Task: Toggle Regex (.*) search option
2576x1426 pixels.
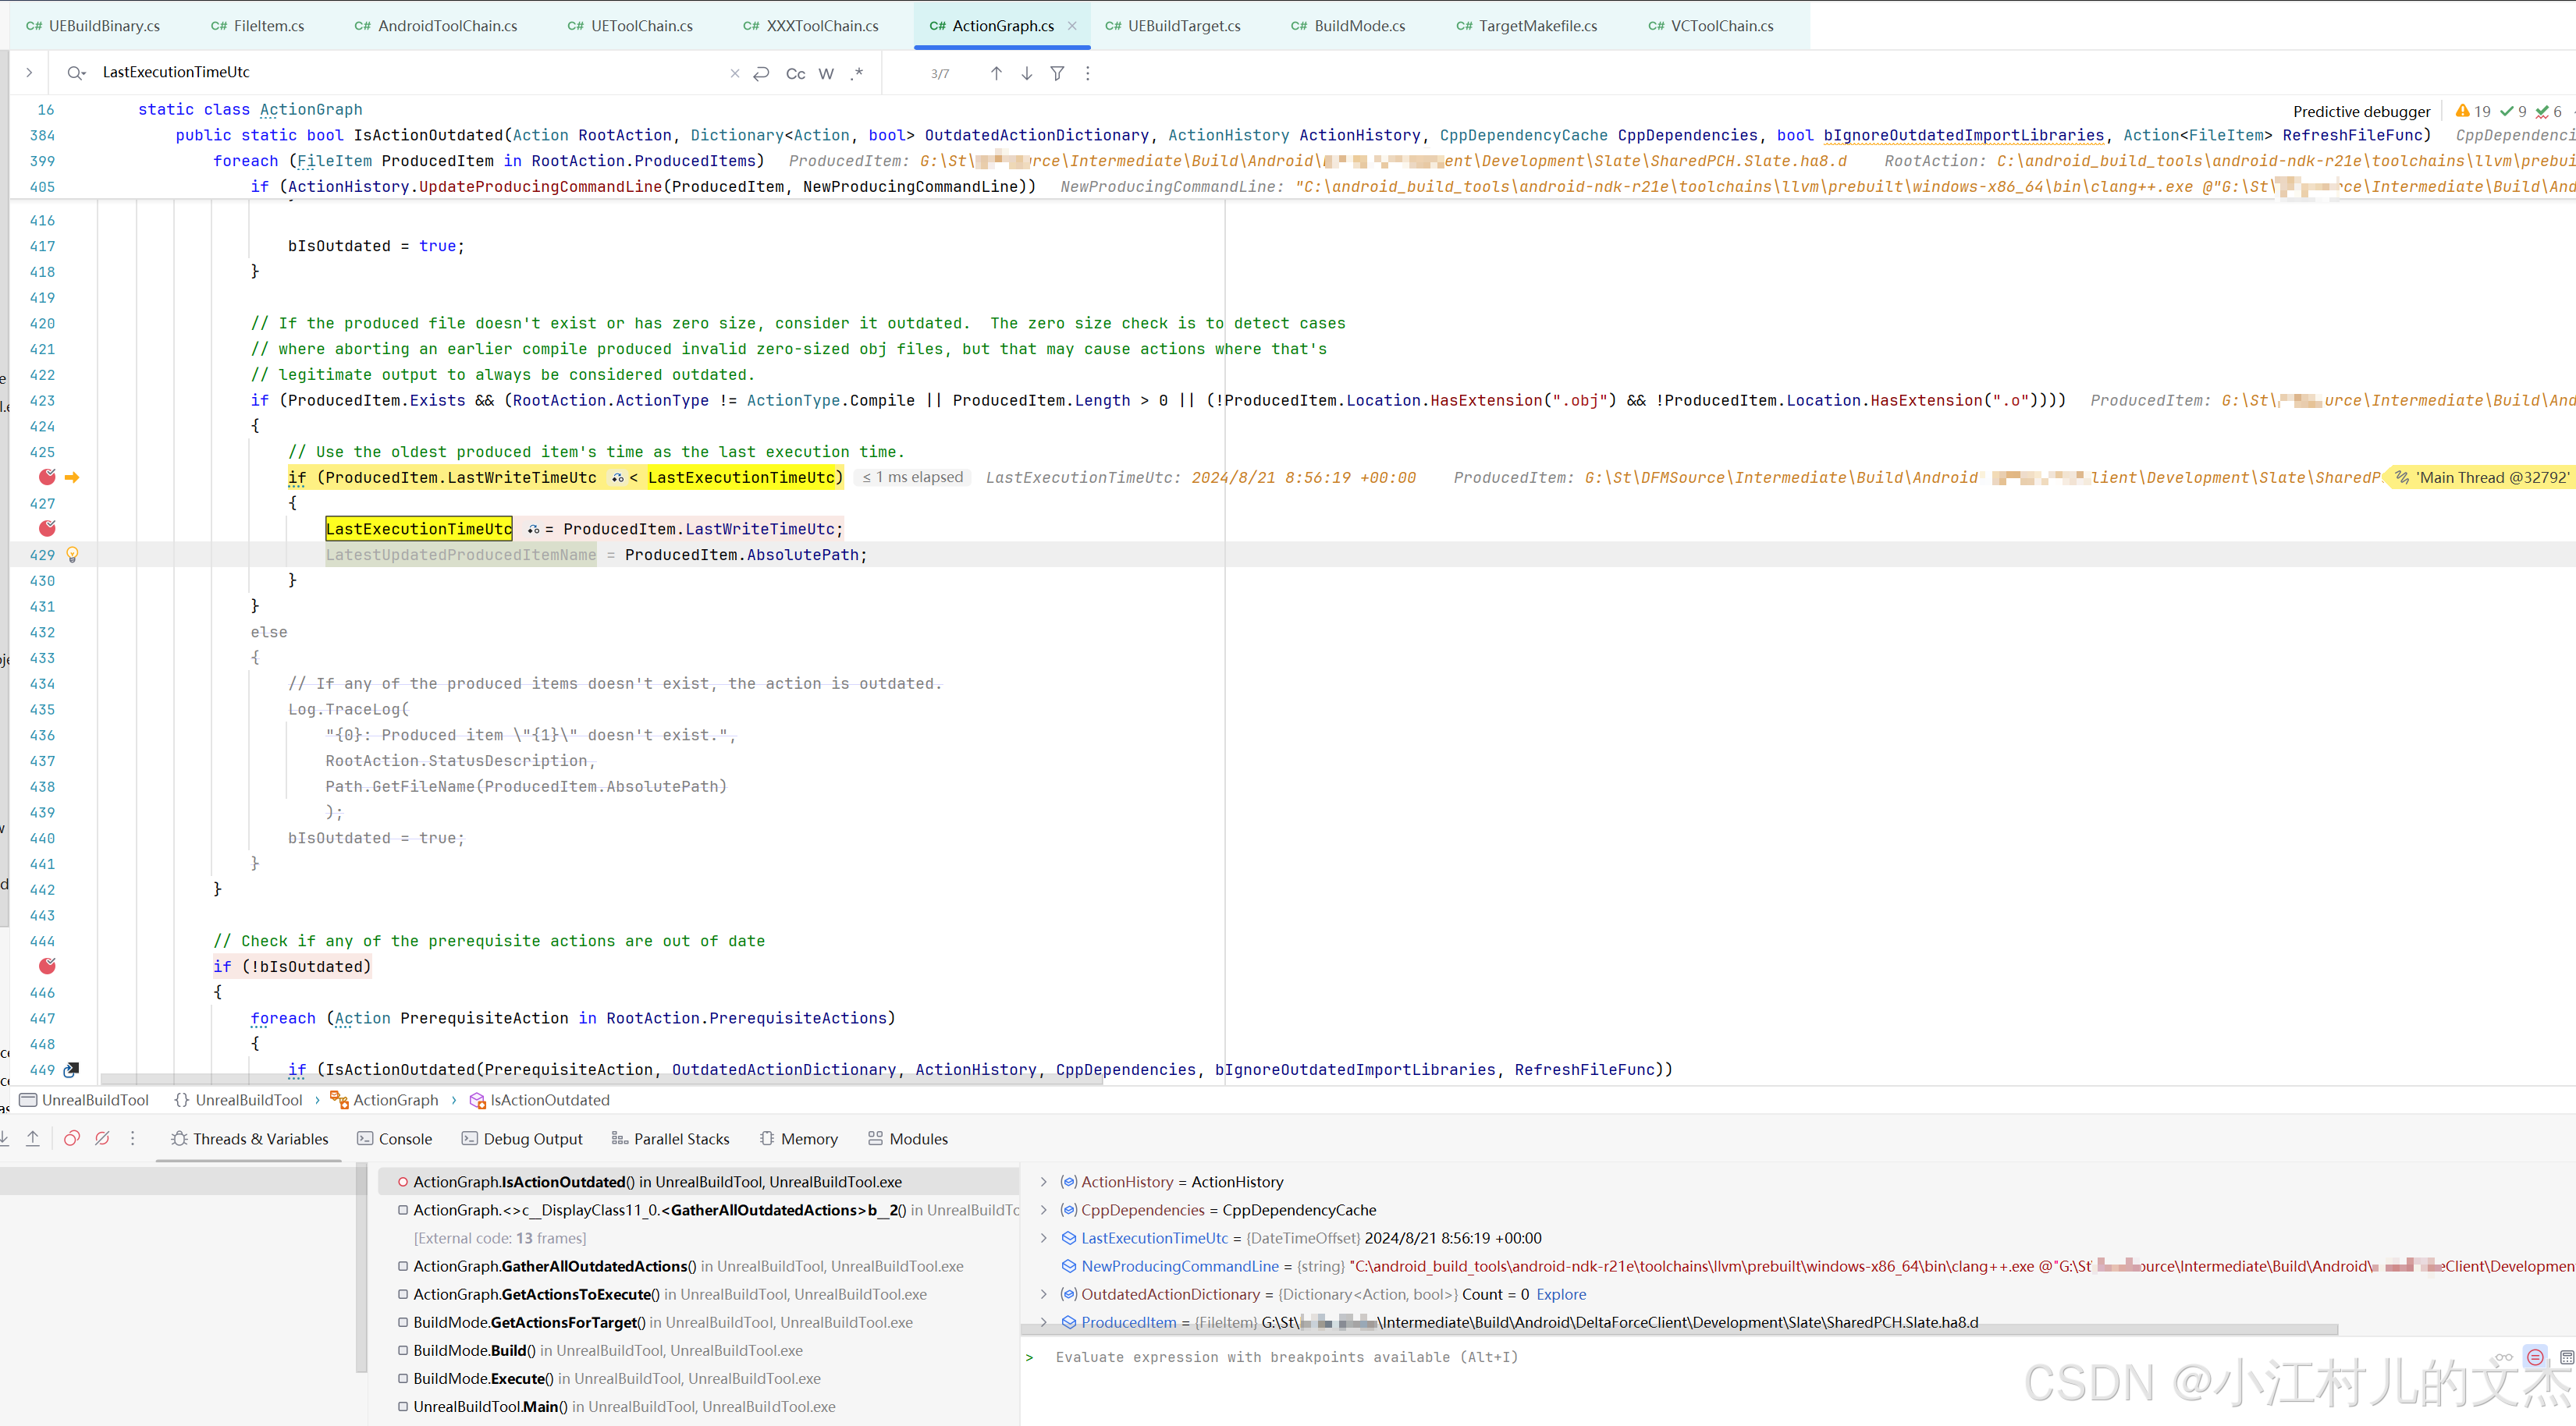Action: click(857, 73)
